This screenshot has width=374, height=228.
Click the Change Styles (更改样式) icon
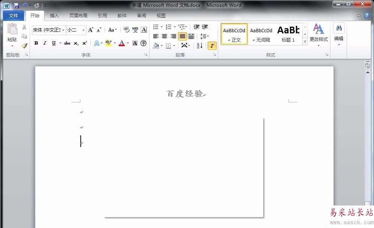[318, 29]
